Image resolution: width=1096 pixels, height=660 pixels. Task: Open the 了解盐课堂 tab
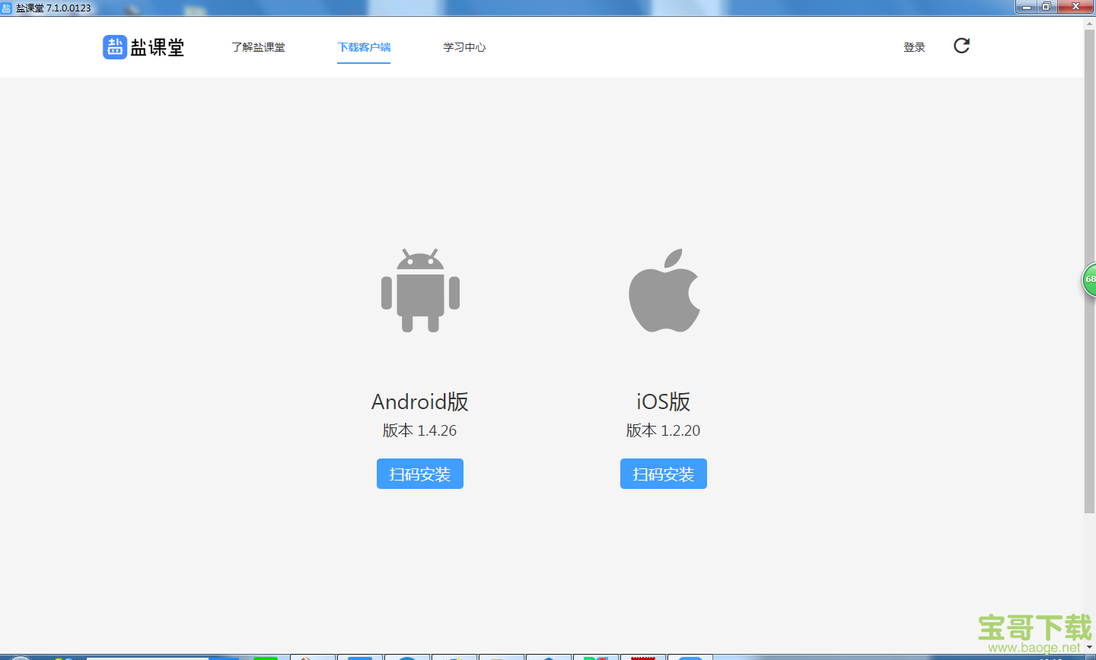[x=258, y=47]
